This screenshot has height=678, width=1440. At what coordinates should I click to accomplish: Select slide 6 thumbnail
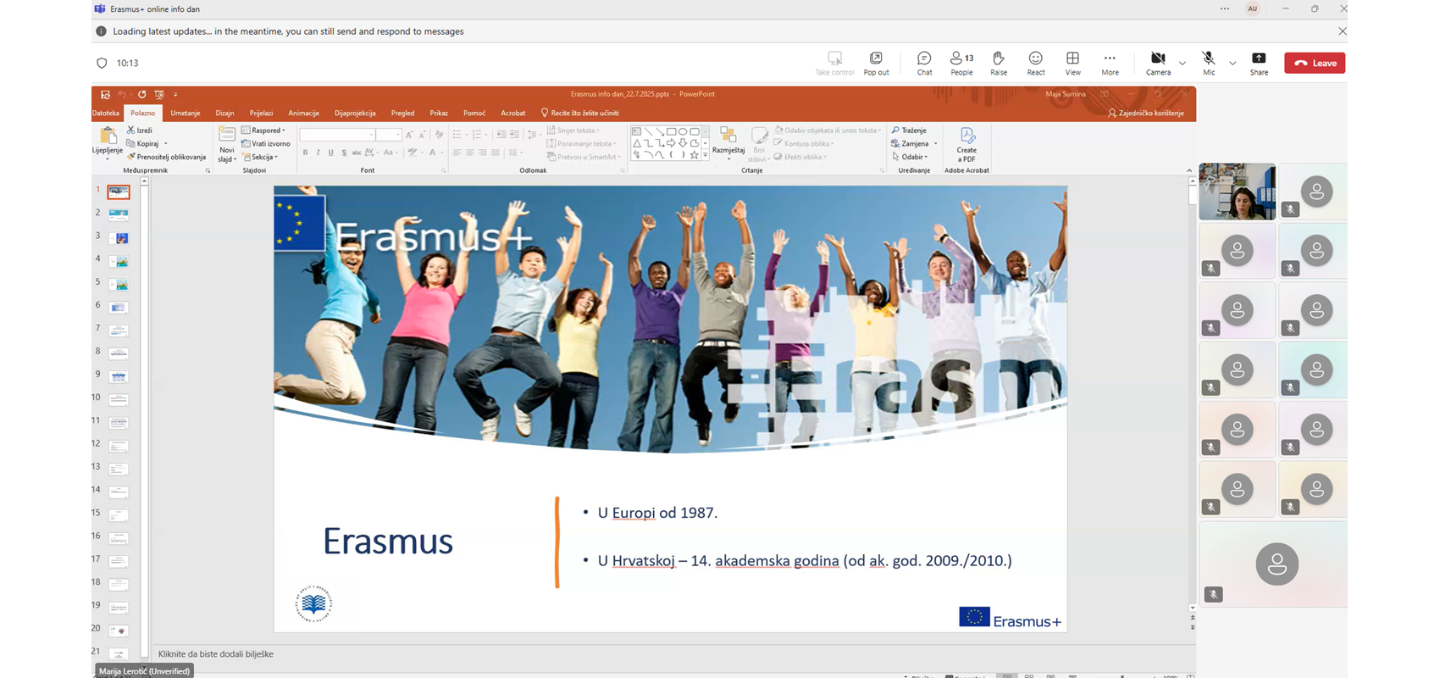tap(119, 308)
